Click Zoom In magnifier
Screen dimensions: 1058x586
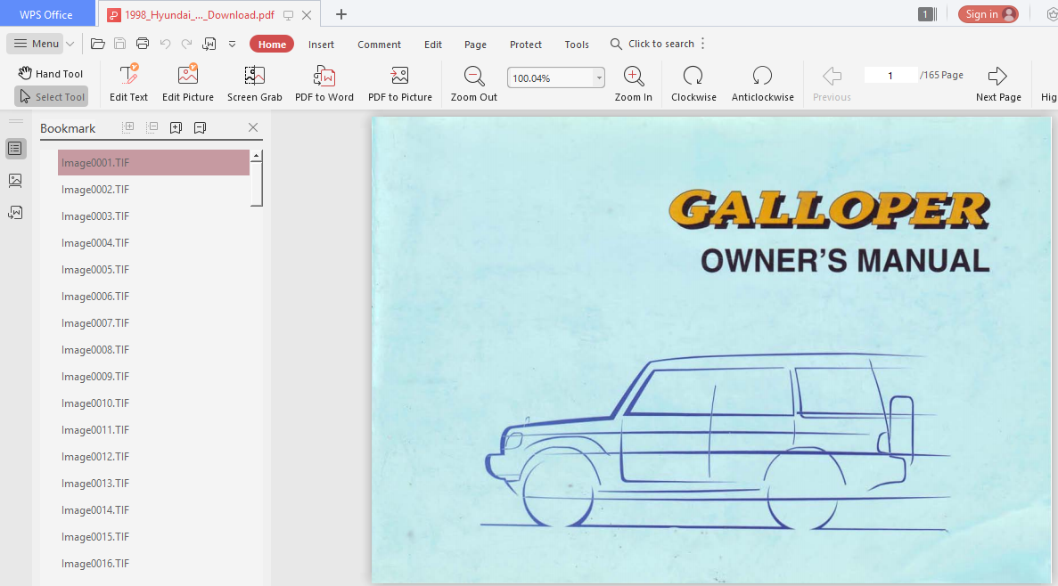(633, 83)
